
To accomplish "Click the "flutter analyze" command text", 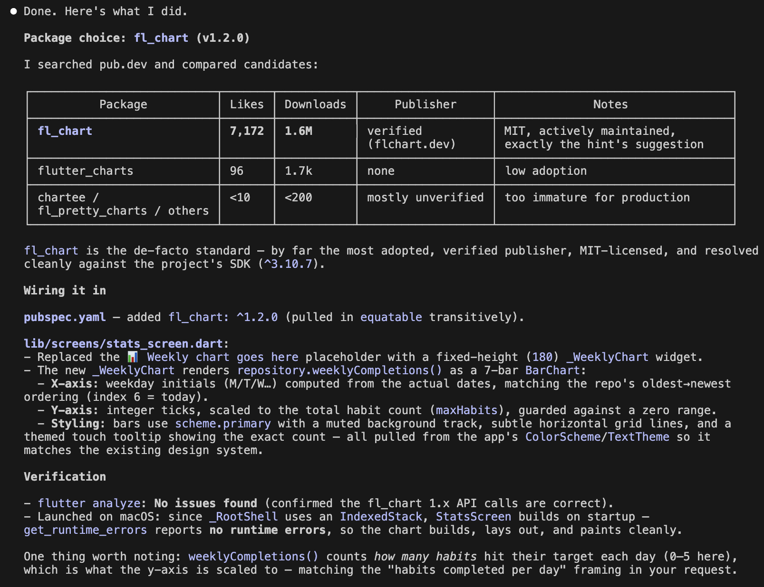I will click(89, 503).
